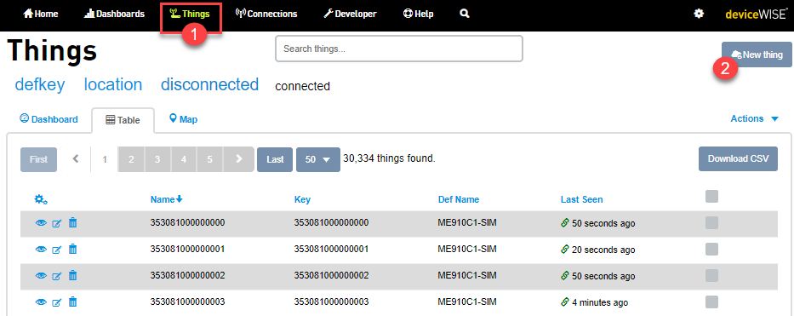
Task: Delete thing 353081000000003 with trash icon
Action: click(73, 302)
